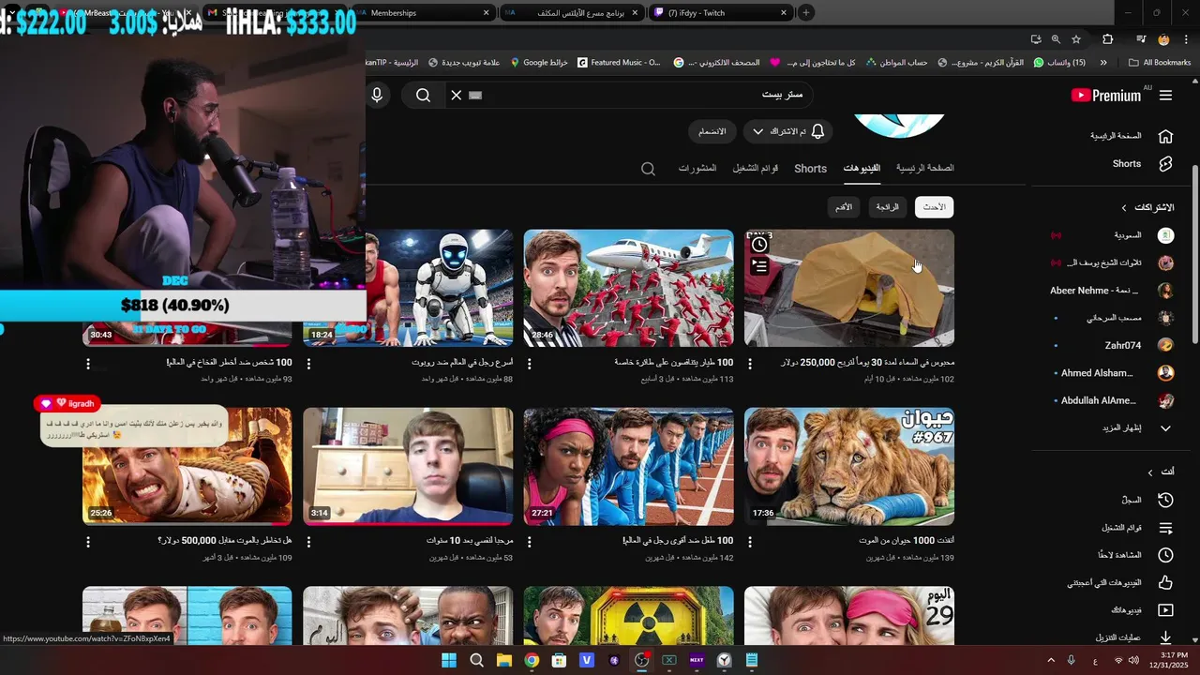
Task: Open Windows Start menu
Action: pos(449,660)
